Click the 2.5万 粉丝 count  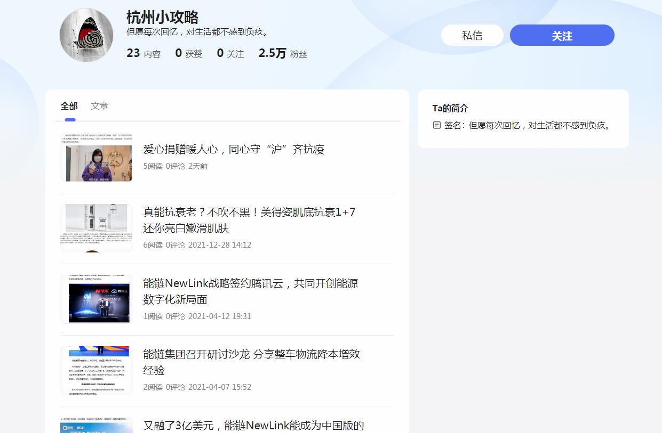click(283, 53)
